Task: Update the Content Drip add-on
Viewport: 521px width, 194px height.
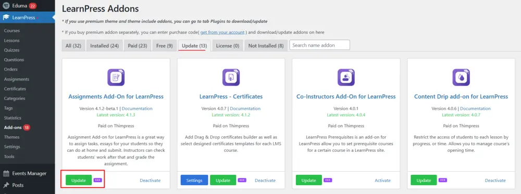Action: (x=424, y=180)
